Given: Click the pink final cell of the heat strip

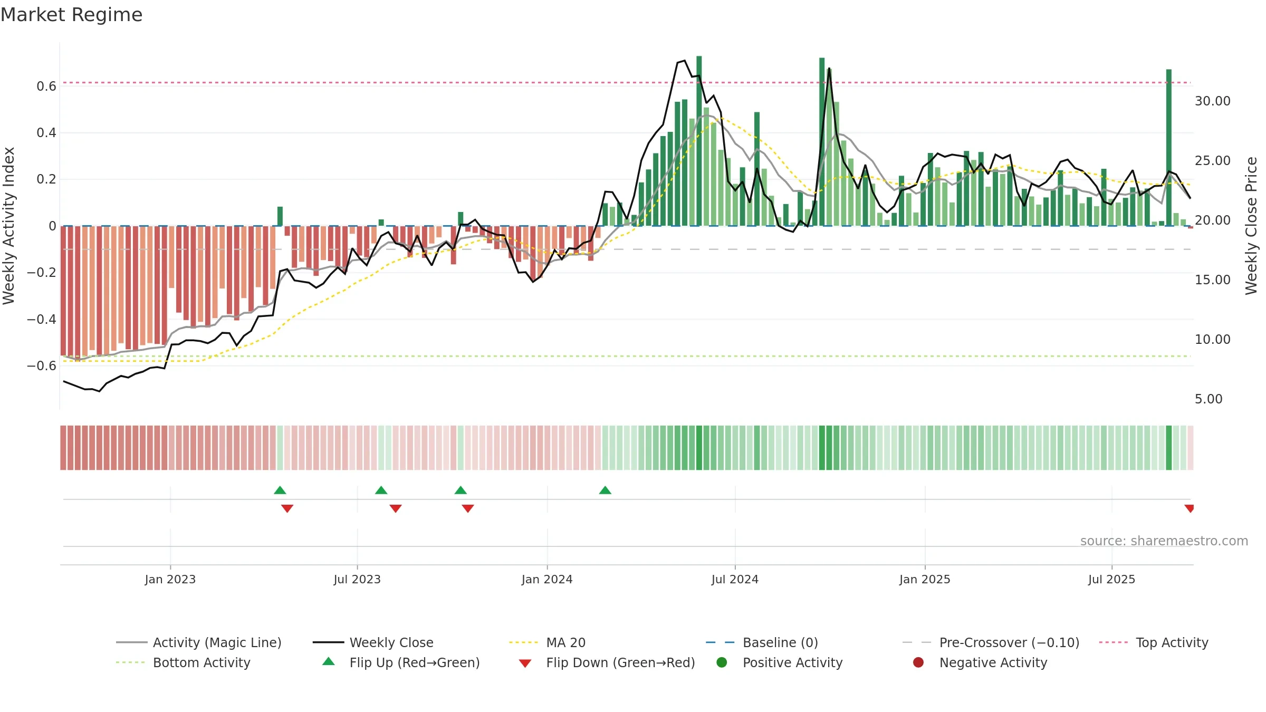Looking at the screenshot, I should (x=1191, y=448).
